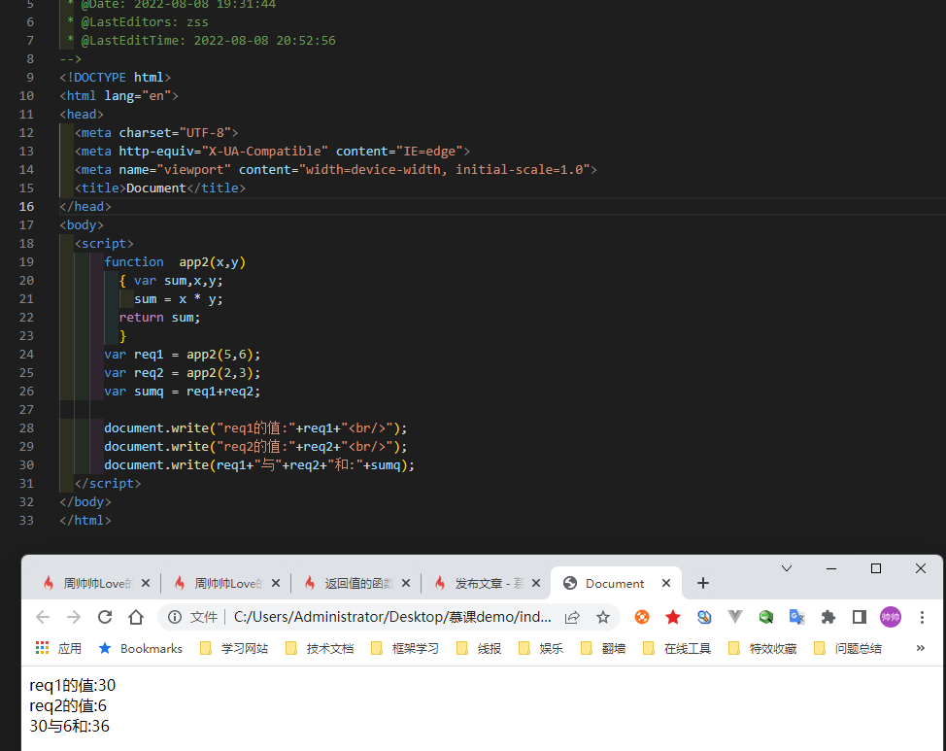Open the 在线工具 bookmark folder
This screenshot has height=751, width=946.
(677, 648)
